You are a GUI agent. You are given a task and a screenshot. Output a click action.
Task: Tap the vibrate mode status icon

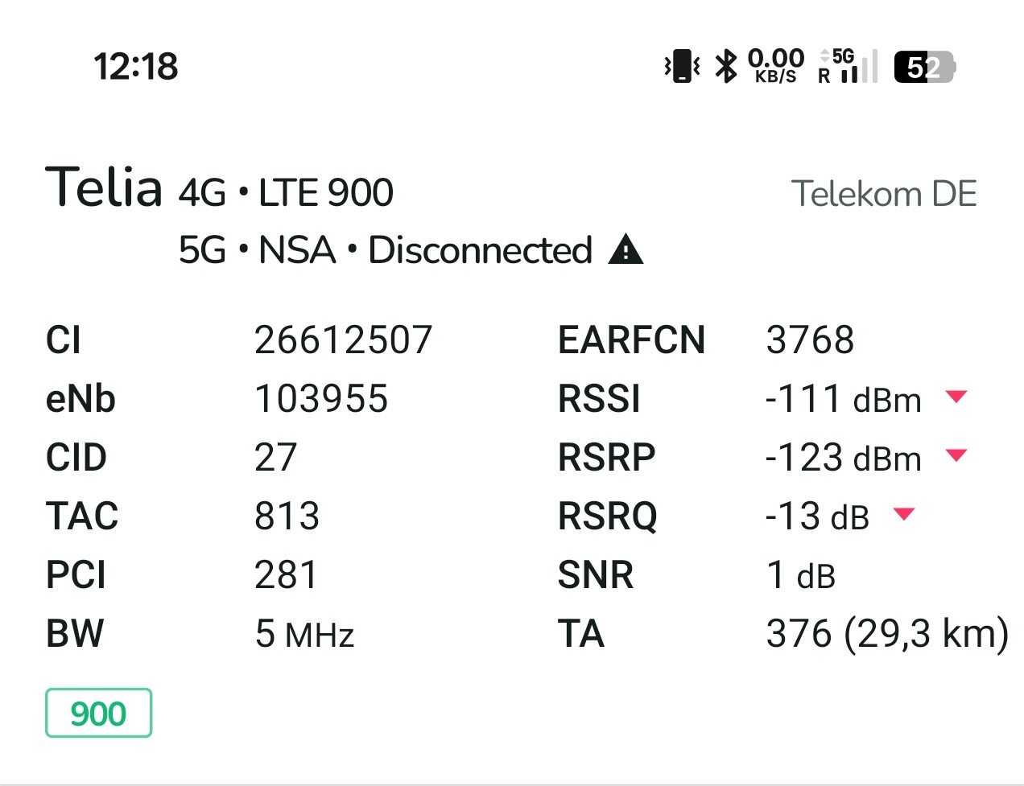(x=682, y=66)
